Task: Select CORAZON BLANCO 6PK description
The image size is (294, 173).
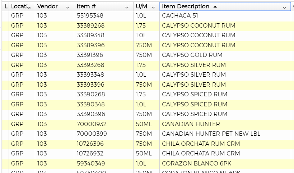Action: point(196,163)
